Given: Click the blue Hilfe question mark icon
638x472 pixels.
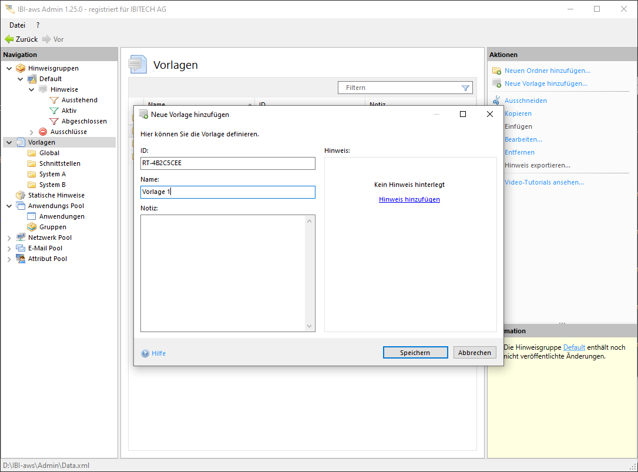Looking at the screenshot, I should click(x=145, y=353).
